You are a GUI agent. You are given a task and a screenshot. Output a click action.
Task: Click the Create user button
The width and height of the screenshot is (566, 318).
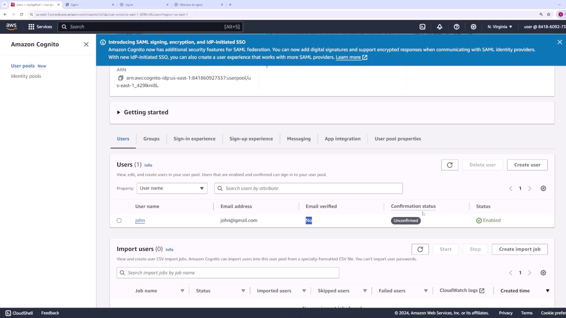(x=527, y=165)
